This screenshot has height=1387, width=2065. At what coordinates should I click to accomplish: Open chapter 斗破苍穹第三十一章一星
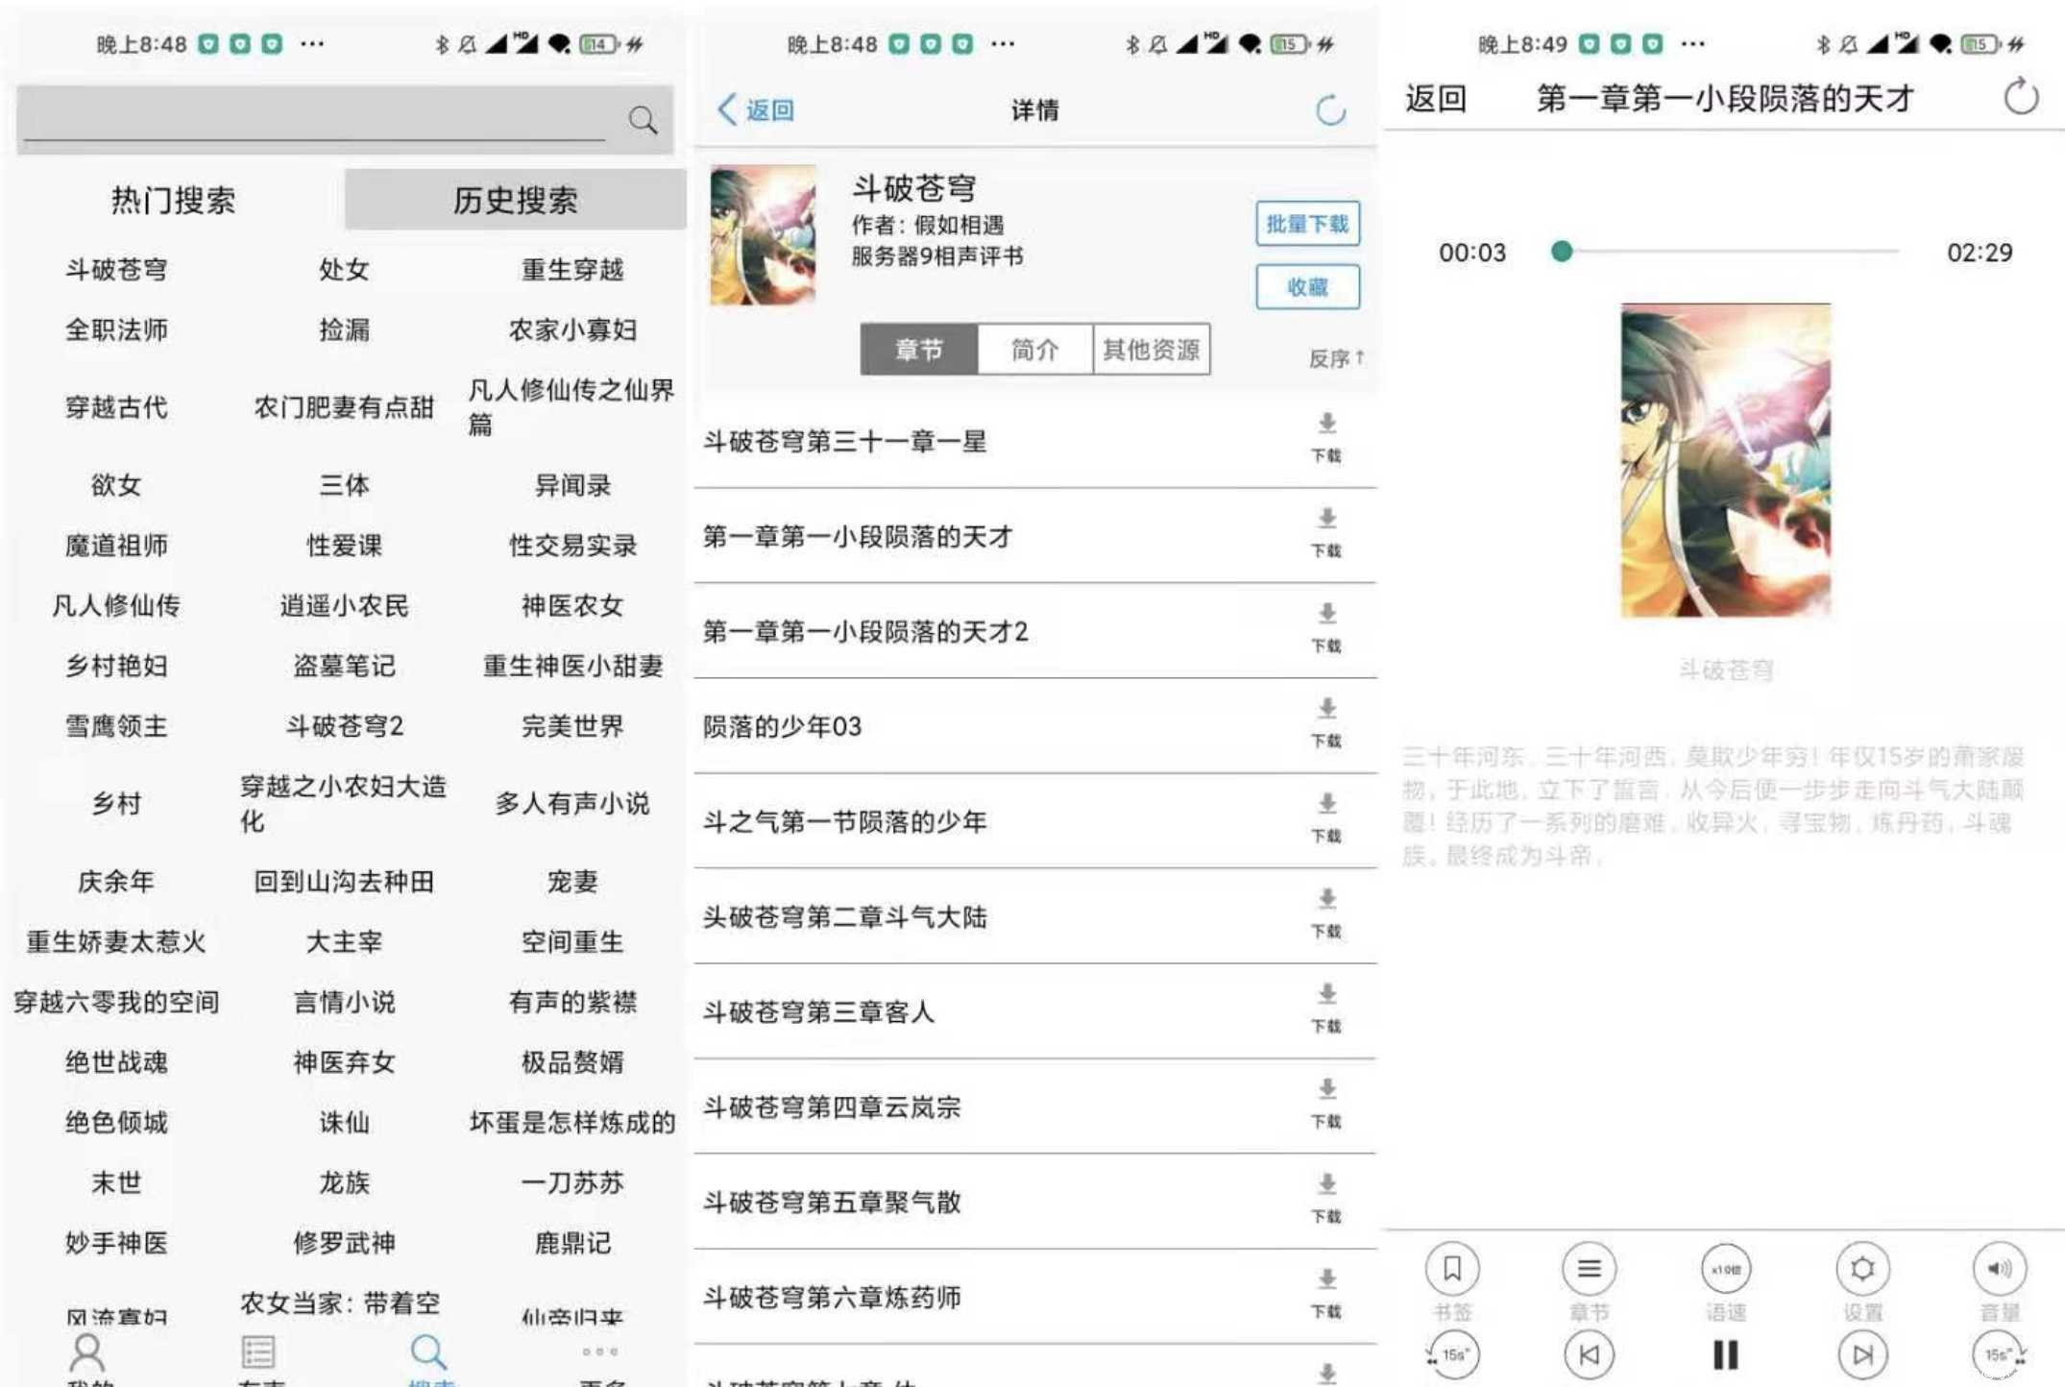click(845, 441)
